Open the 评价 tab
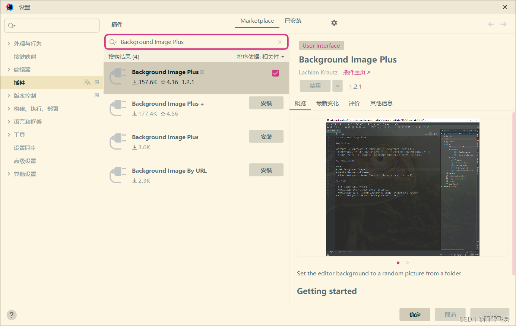516x326 pixels. coord(354,103)
